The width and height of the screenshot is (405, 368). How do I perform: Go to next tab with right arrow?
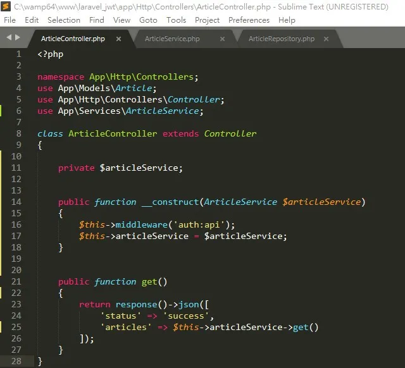(x=18, y=37)
